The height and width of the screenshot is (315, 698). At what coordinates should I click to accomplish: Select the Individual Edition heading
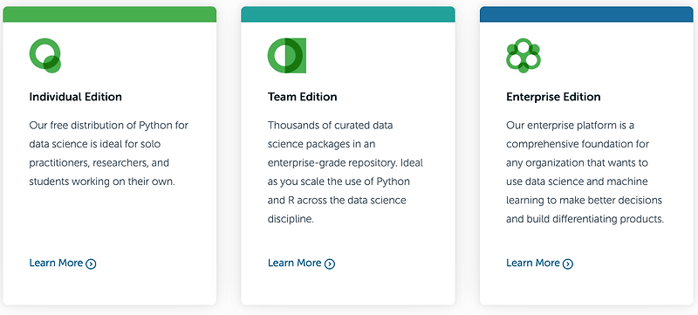coord(75,97)
